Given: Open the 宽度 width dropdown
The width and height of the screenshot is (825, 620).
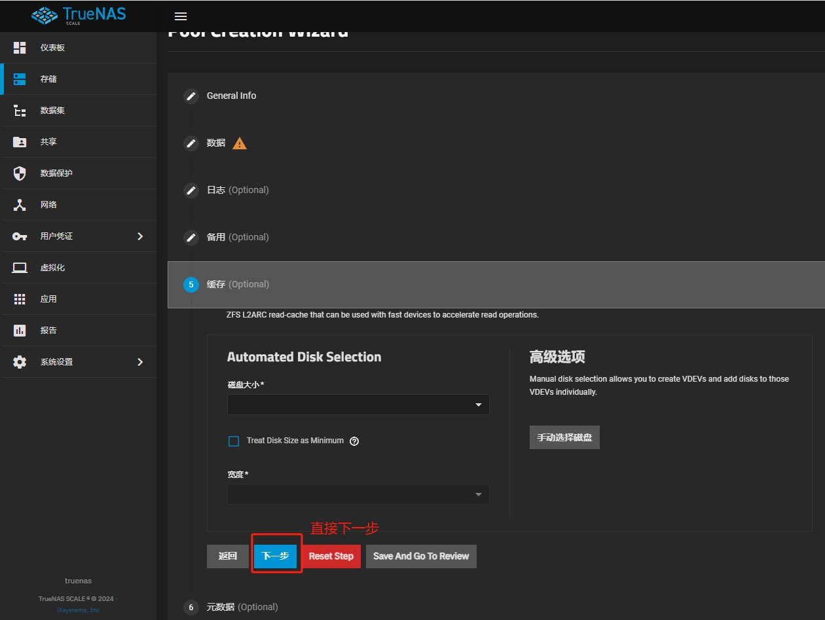Looking at the screenshot, I should tap(357, 494).
